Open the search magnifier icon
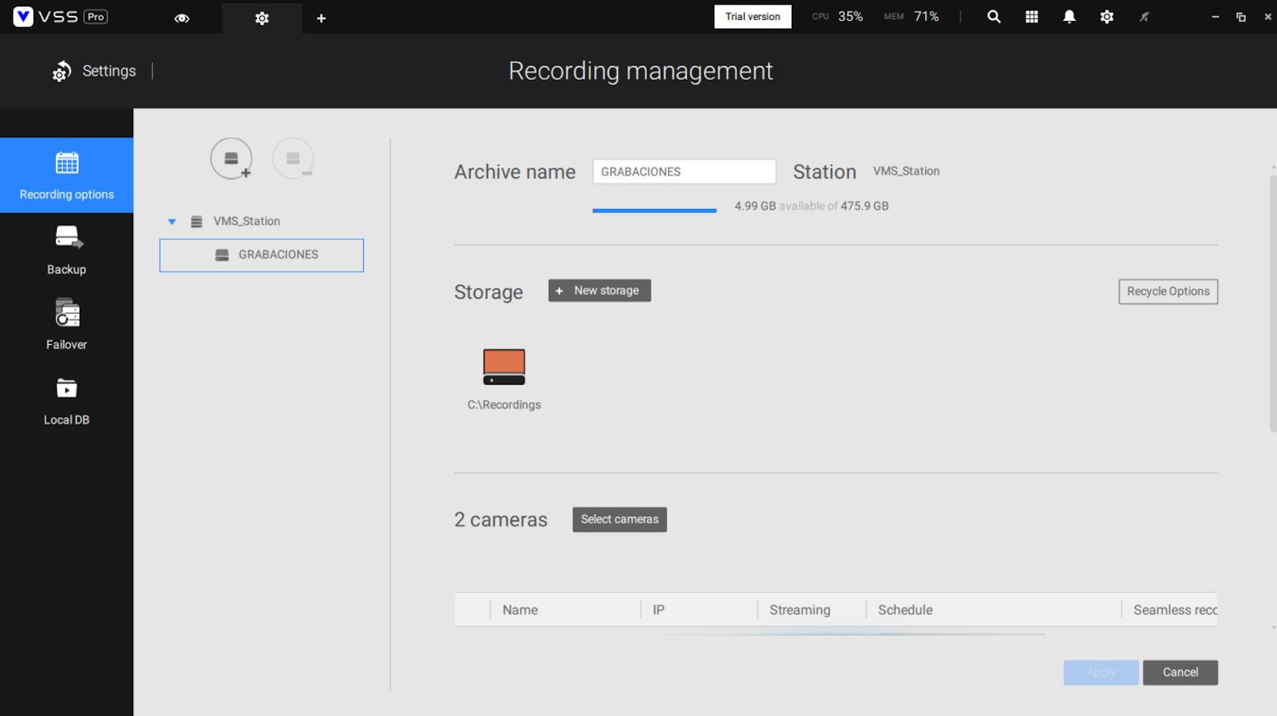The width and height of the screenshot is (1277, 716). tap(994, 17)
